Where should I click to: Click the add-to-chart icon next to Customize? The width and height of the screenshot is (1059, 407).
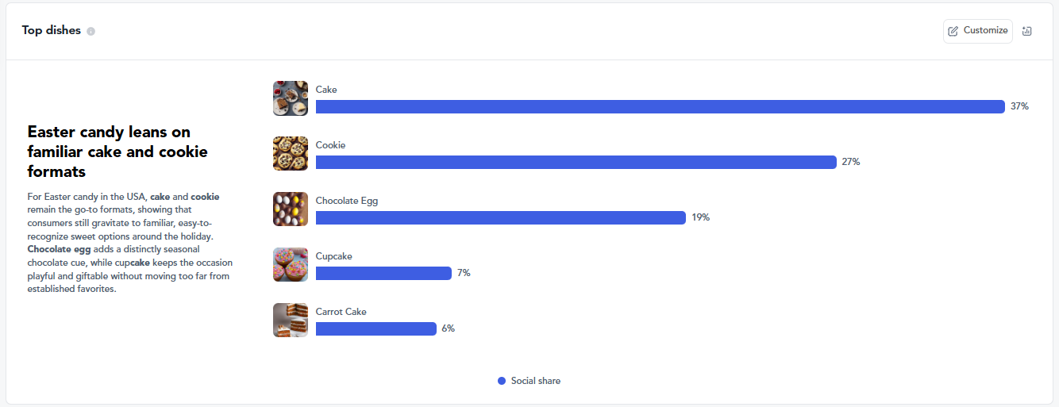point(1026,31)
